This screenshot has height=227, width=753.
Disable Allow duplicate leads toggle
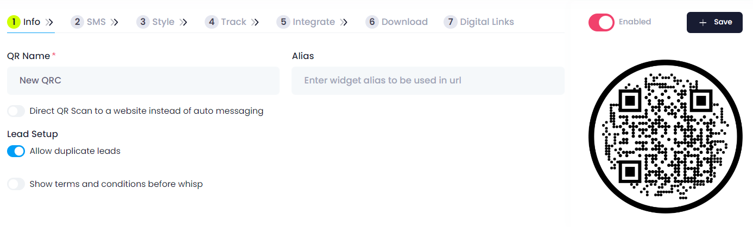[x=16, y=151]
